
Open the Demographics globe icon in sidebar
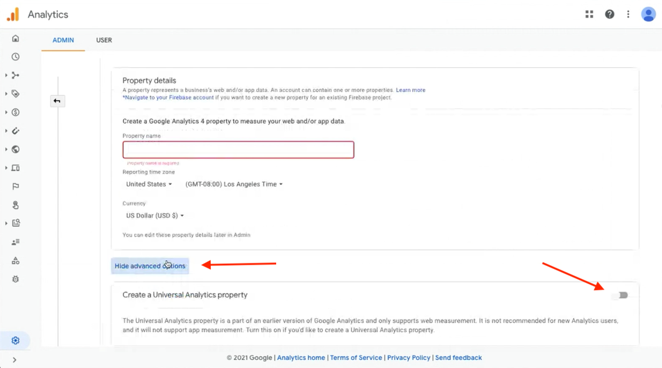pyautogui.click(x=16, y=149)
